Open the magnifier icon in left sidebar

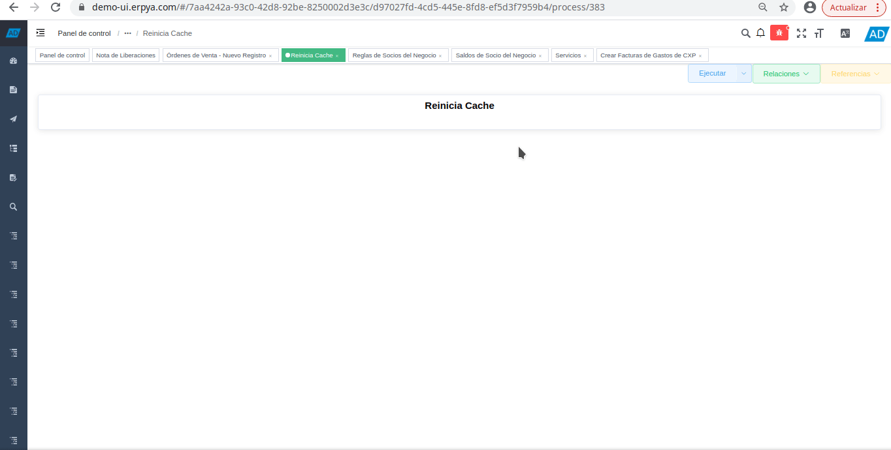(13, 207)
